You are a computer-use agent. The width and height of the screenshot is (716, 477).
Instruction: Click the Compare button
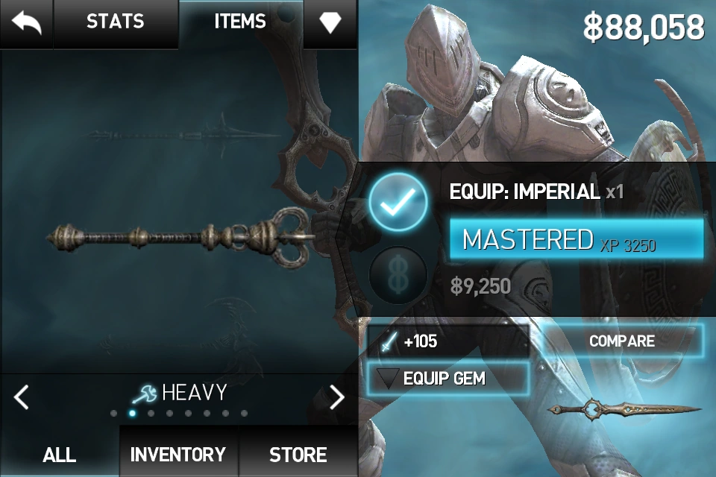(622, 341)
